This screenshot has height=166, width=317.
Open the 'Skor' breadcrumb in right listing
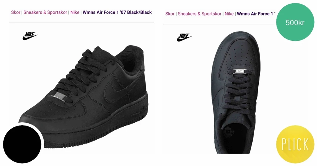170,14
